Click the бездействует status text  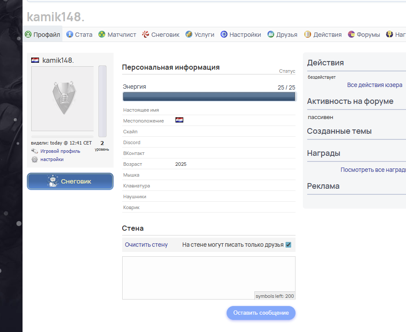(x=322, y=77)
